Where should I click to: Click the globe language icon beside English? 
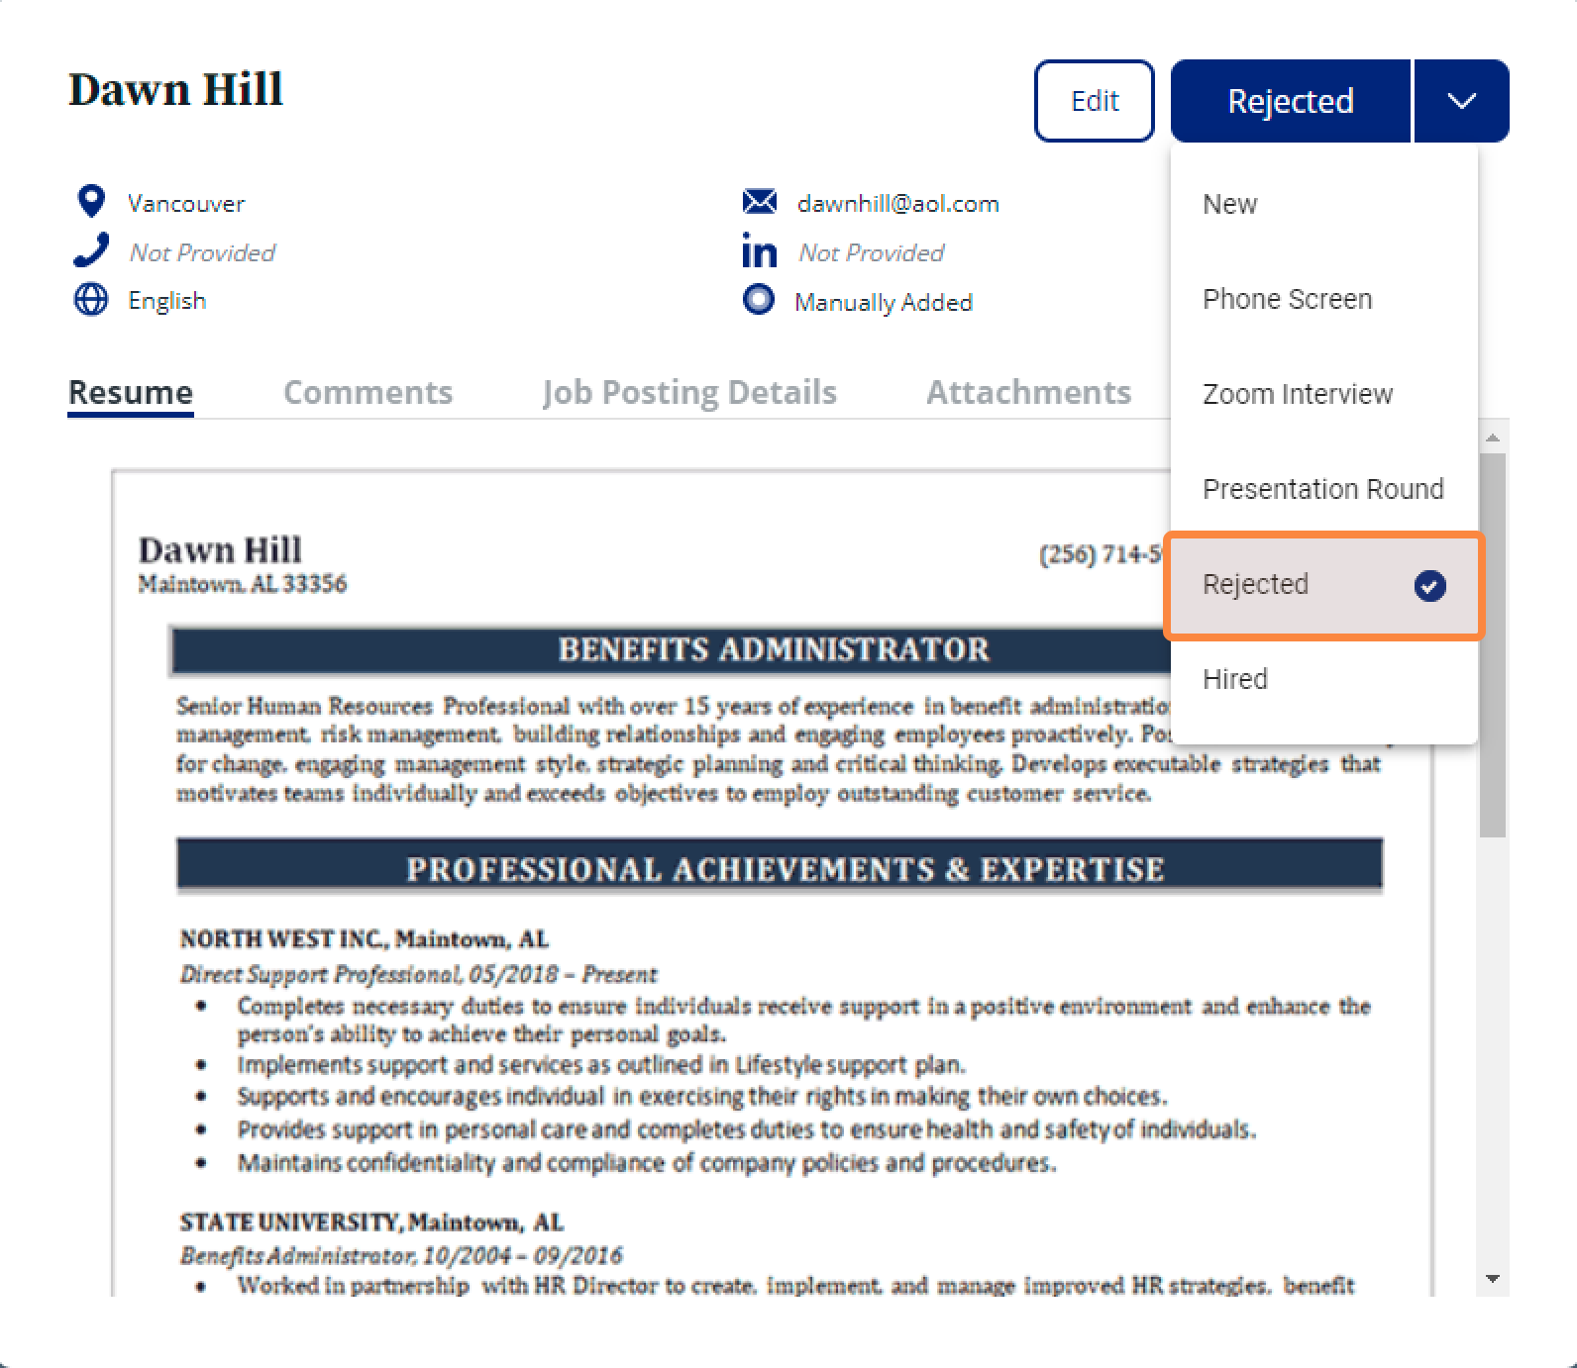pos(91,299)
